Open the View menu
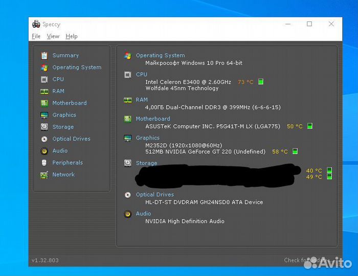The height and width of the screenshot is (276, 358). pyautogui.click(x=53, y=36)
